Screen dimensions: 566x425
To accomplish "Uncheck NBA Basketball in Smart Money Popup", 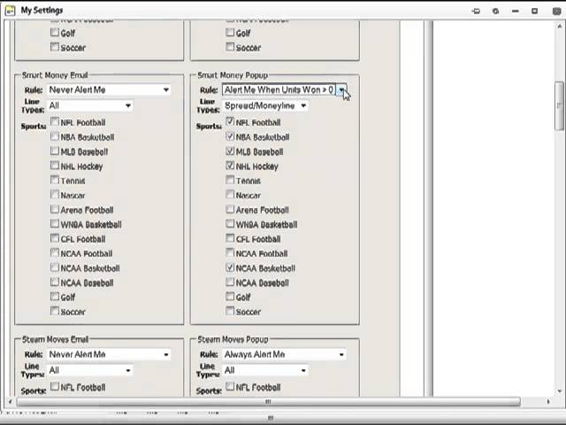I will pos(230,136).
